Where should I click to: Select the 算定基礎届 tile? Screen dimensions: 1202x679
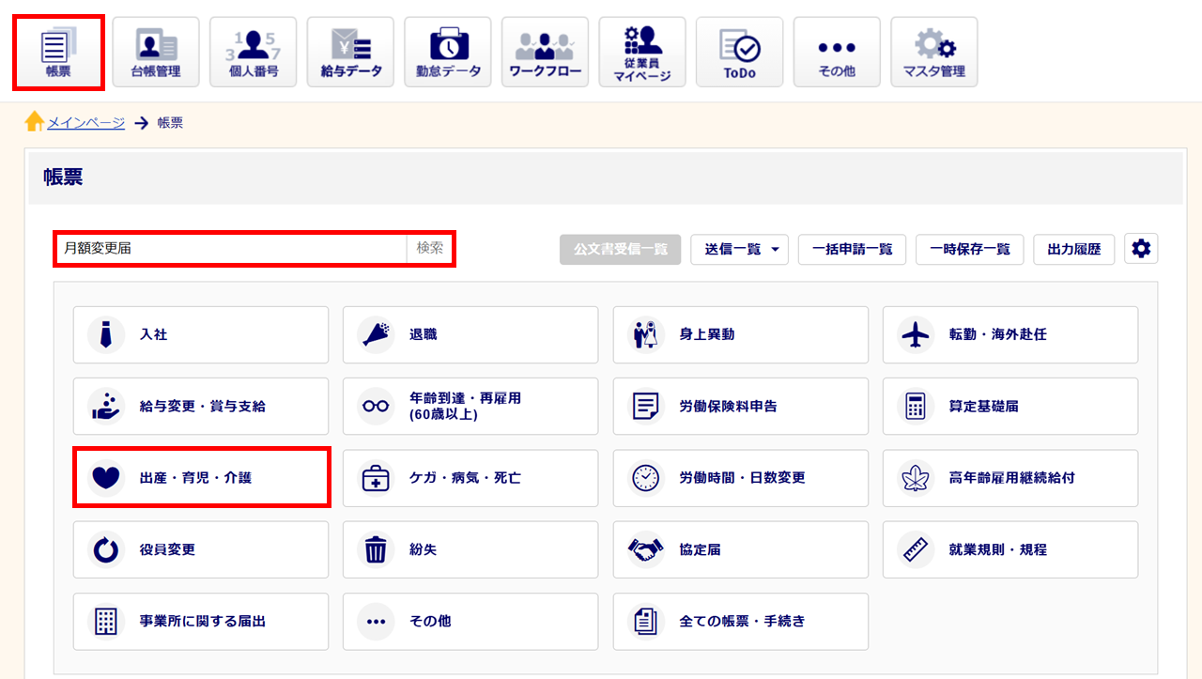point(1010,407)
